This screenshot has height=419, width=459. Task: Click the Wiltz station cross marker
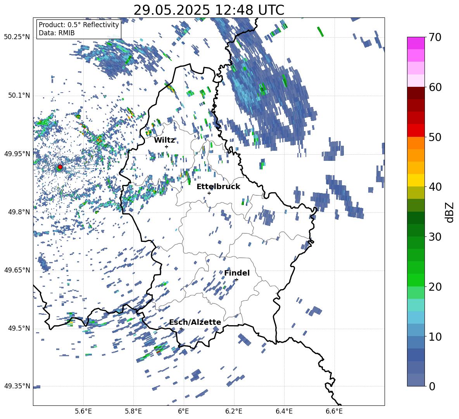[x=167, y=147]
